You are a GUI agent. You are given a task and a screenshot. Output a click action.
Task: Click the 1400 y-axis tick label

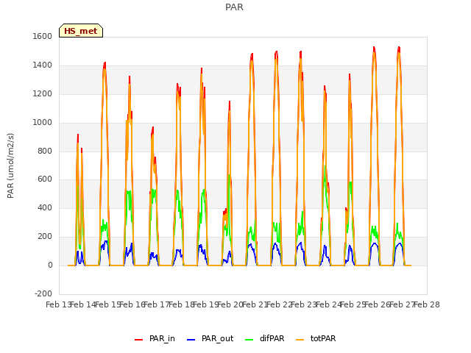tap(43, 65)
